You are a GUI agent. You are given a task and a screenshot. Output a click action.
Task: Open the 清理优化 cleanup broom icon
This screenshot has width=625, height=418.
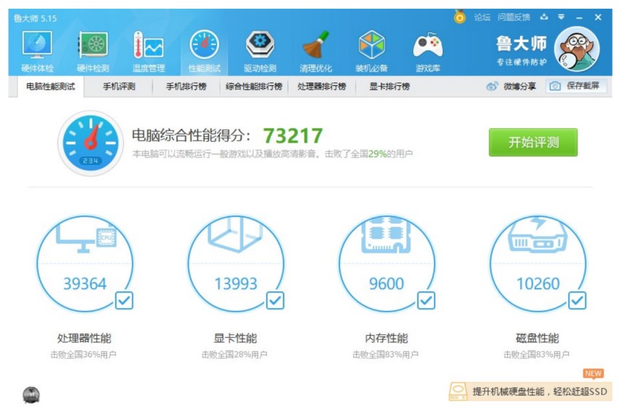[315, 51]
